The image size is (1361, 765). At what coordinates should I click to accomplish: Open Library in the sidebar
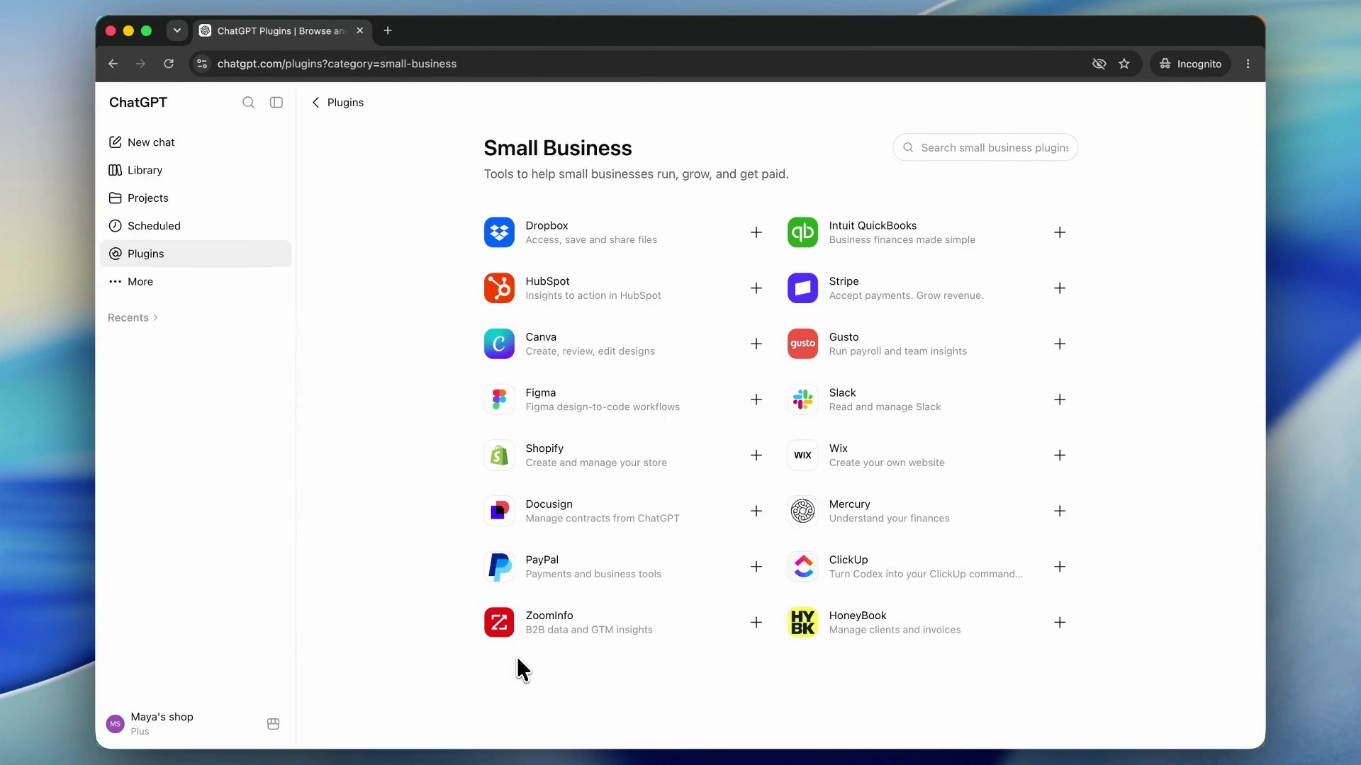[196, 170]
